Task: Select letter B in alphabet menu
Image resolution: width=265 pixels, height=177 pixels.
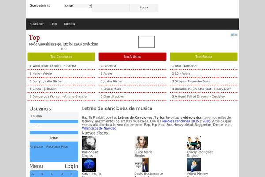Action: point(42,174)
